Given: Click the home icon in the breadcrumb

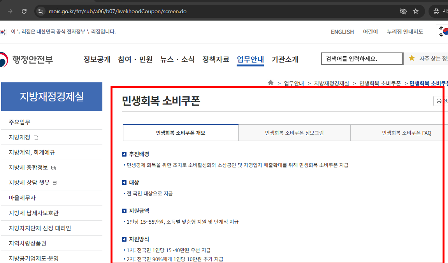Looking at the screenshot, I should pos(271,83).
